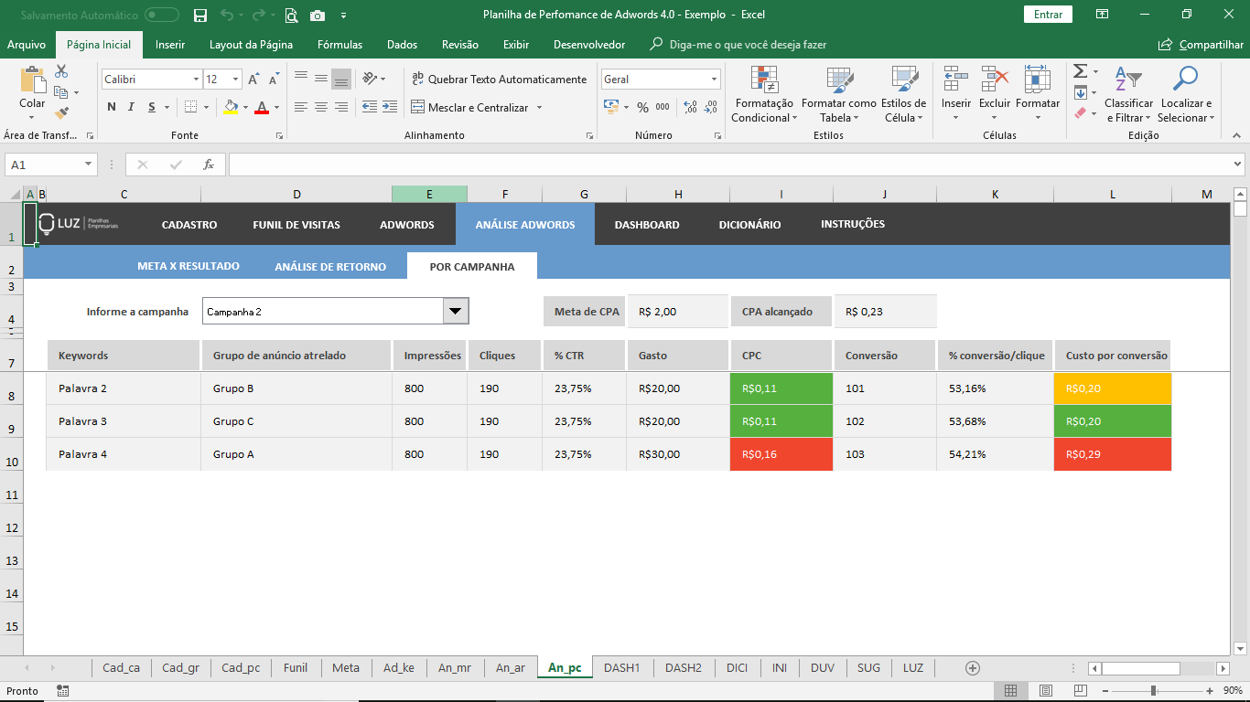
Task: Switch to the Inserir ribbon tab
Action: [170, 45]
